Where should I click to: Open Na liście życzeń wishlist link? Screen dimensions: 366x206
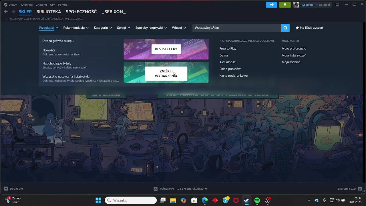(309, 28)
